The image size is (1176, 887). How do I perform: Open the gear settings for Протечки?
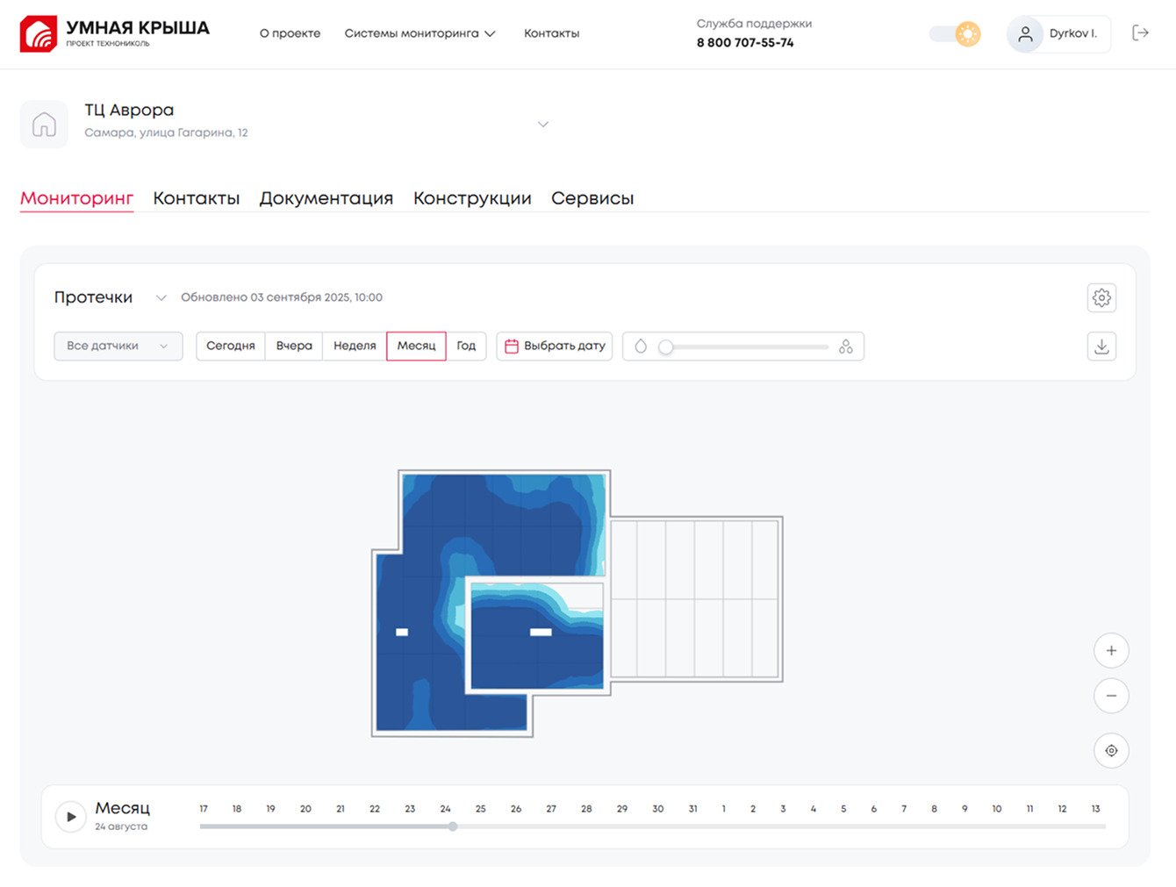pos(1101,297)
